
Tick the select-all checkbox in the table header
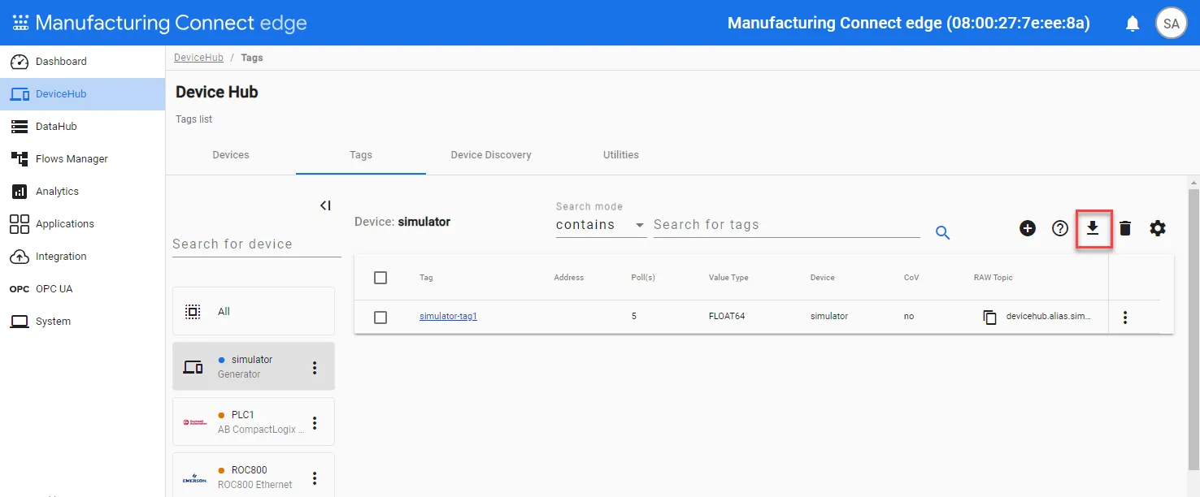(380, 278)
